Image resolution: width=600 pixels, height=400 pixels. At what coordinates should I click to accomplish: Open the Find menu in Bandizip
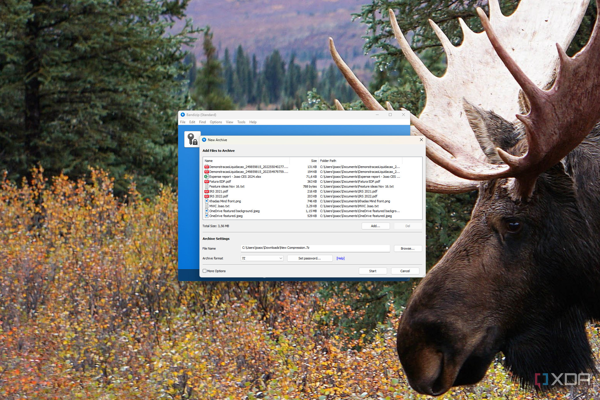[202, 122]
